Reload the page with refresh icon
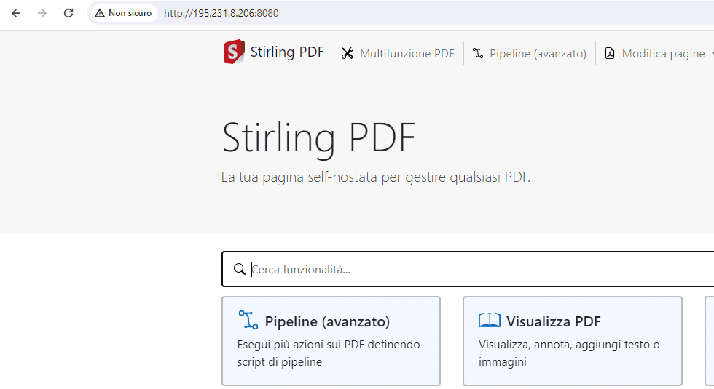Viewport: 714px width, 389px height. coord(68,13)
